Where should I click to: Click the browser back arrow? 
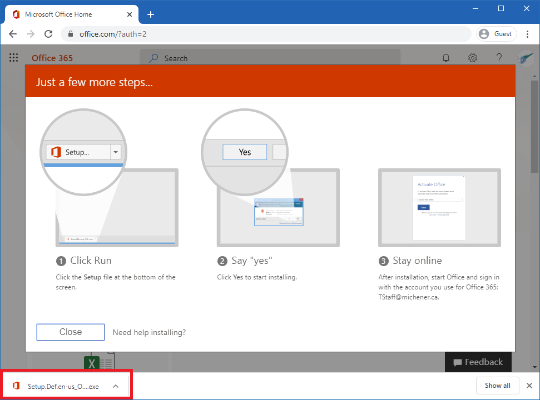point(13,33)
